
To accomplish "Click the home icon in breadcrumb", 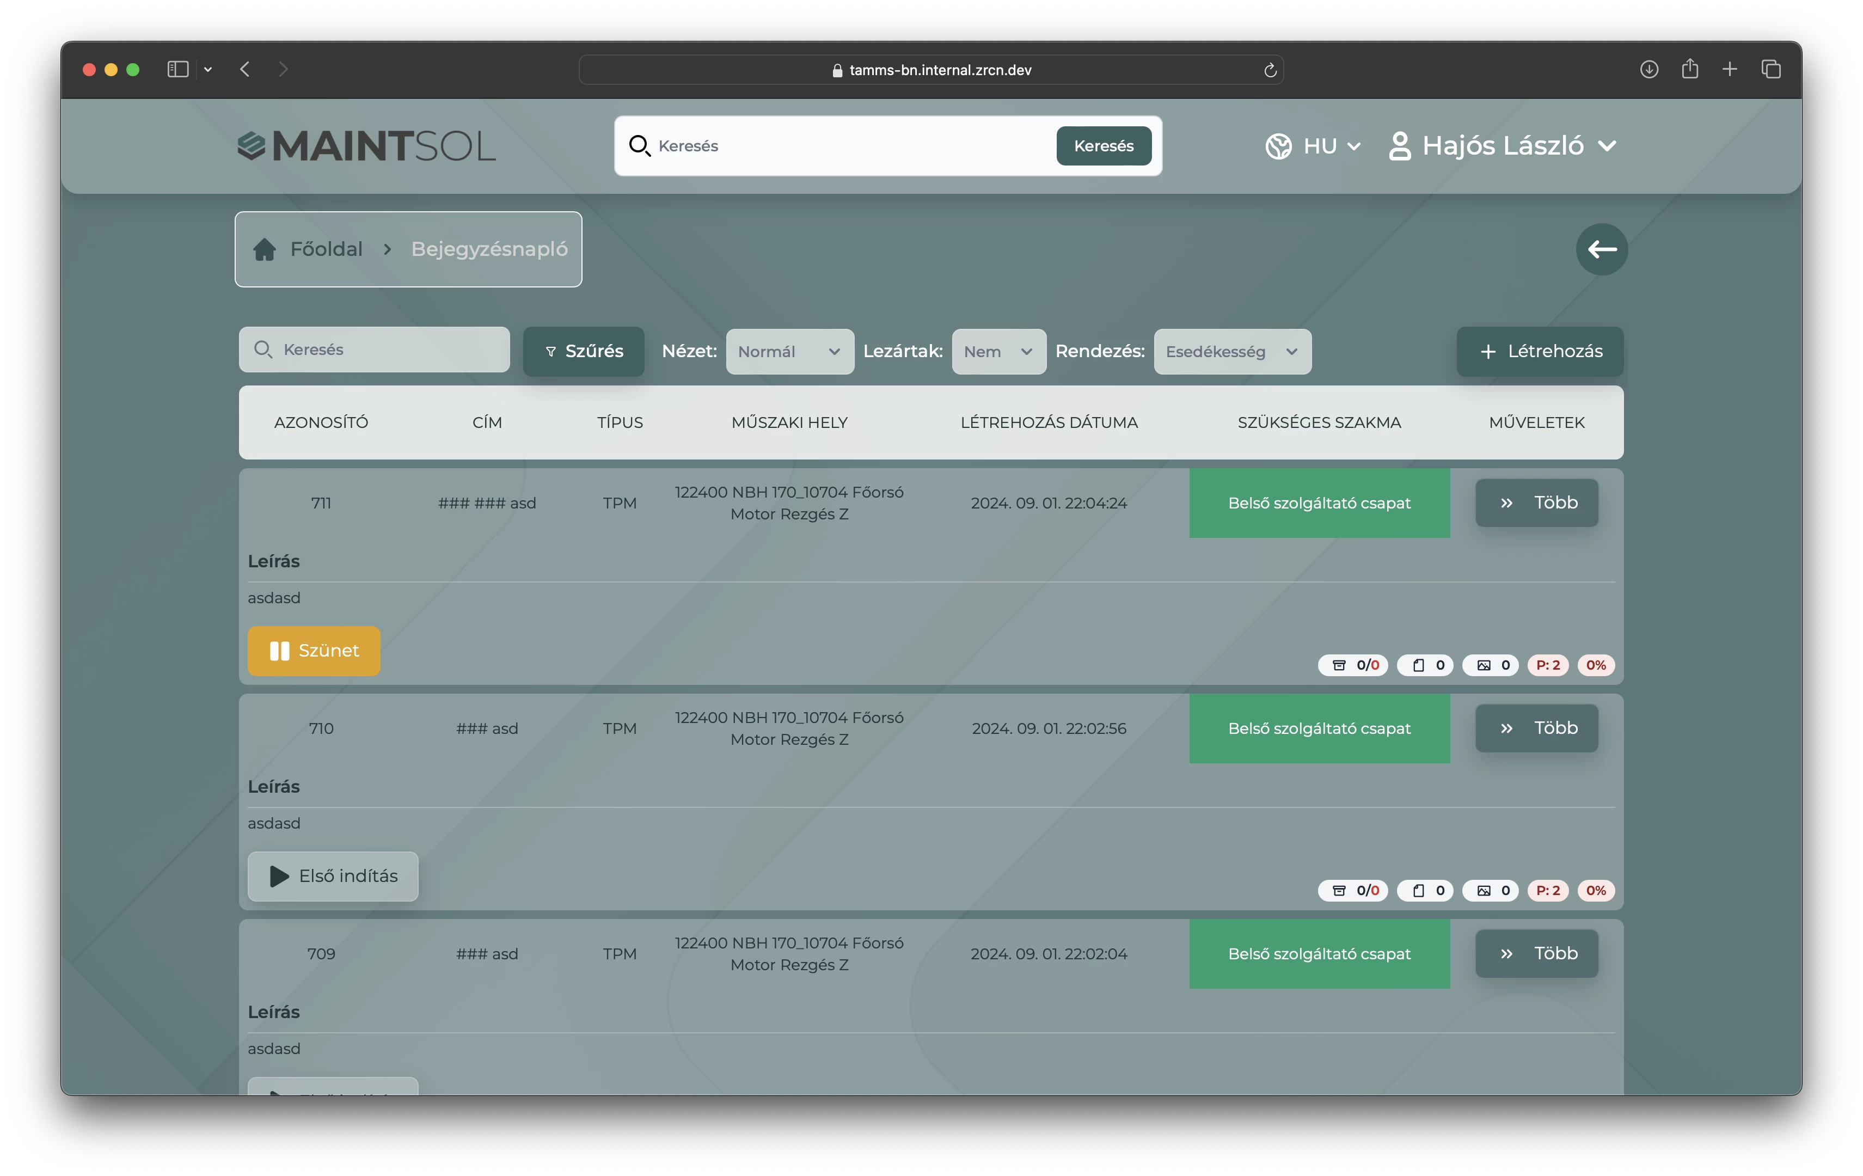I will tap(265, 249).
